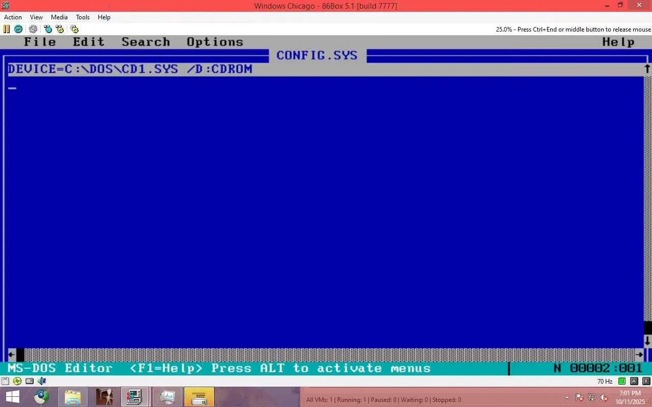Screen dimensions: 652x407
Task: Click the 'Press ALT to activate menus' hint
Action: click(x=321, y=368)
